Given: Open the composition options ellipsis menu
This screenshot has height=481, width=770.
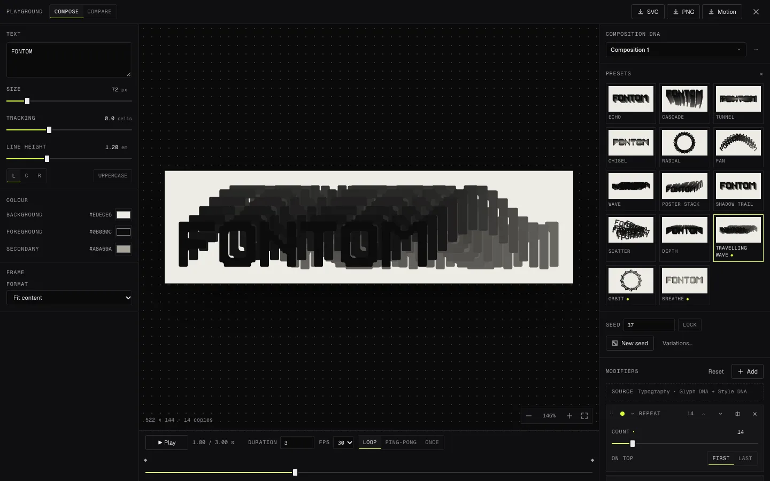Looking at the screenshot, I should [x=756, y=50].
